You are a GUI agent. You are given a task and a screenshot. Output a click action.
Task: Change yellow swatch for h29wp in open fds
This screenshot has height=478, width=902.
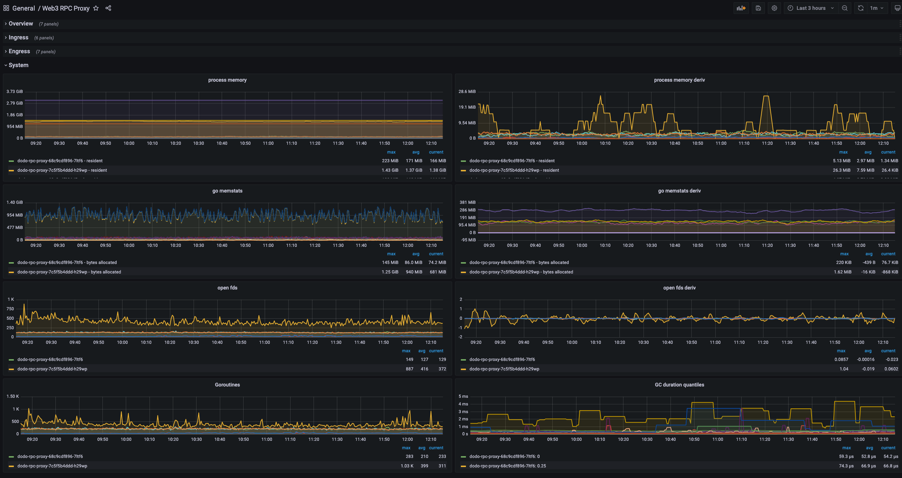pos(11,369)
